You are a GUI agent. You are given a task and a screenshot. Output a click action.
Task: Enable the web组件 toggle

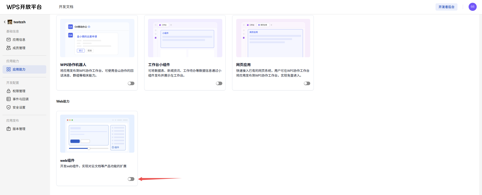coord(131,179)
